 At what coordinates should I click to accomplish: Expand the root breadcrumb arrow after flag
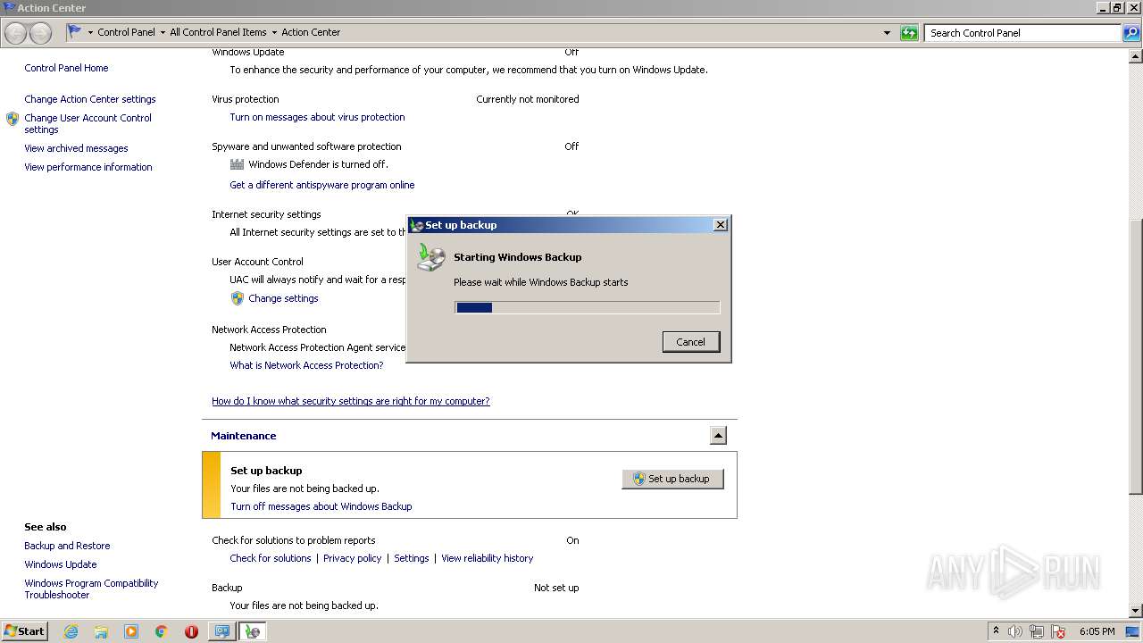[90, 32]
